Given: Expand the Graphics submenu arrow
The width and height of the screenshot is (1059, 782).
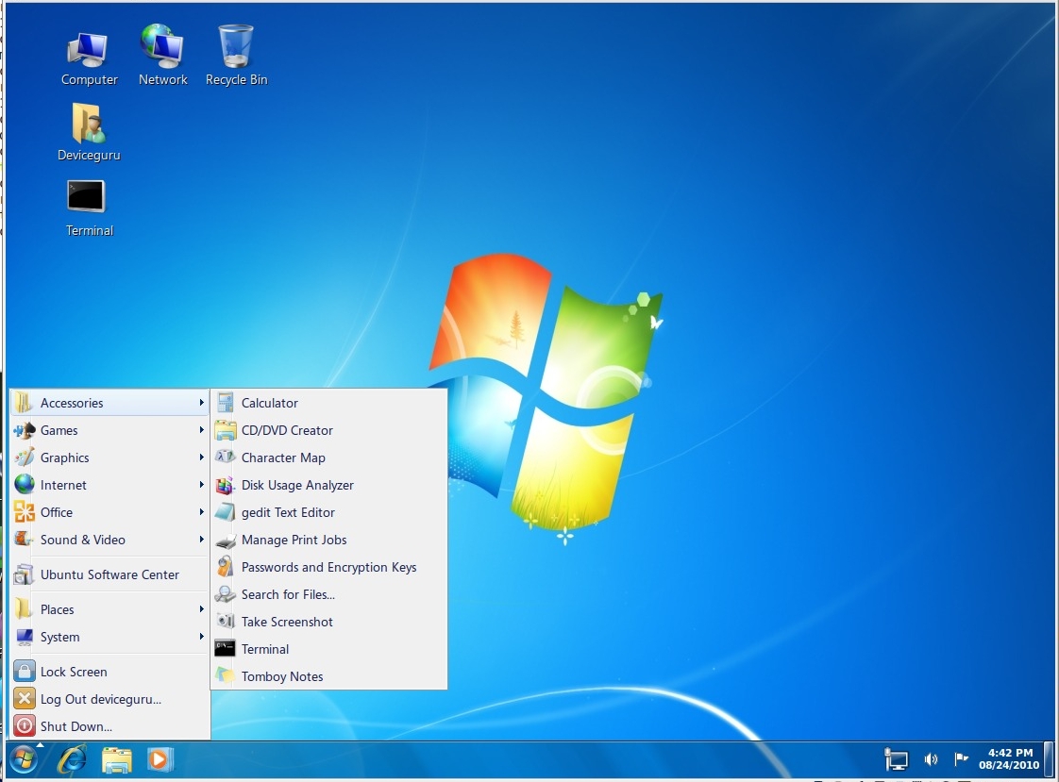Looking at the screenshot, I should [x=201, y=458].
